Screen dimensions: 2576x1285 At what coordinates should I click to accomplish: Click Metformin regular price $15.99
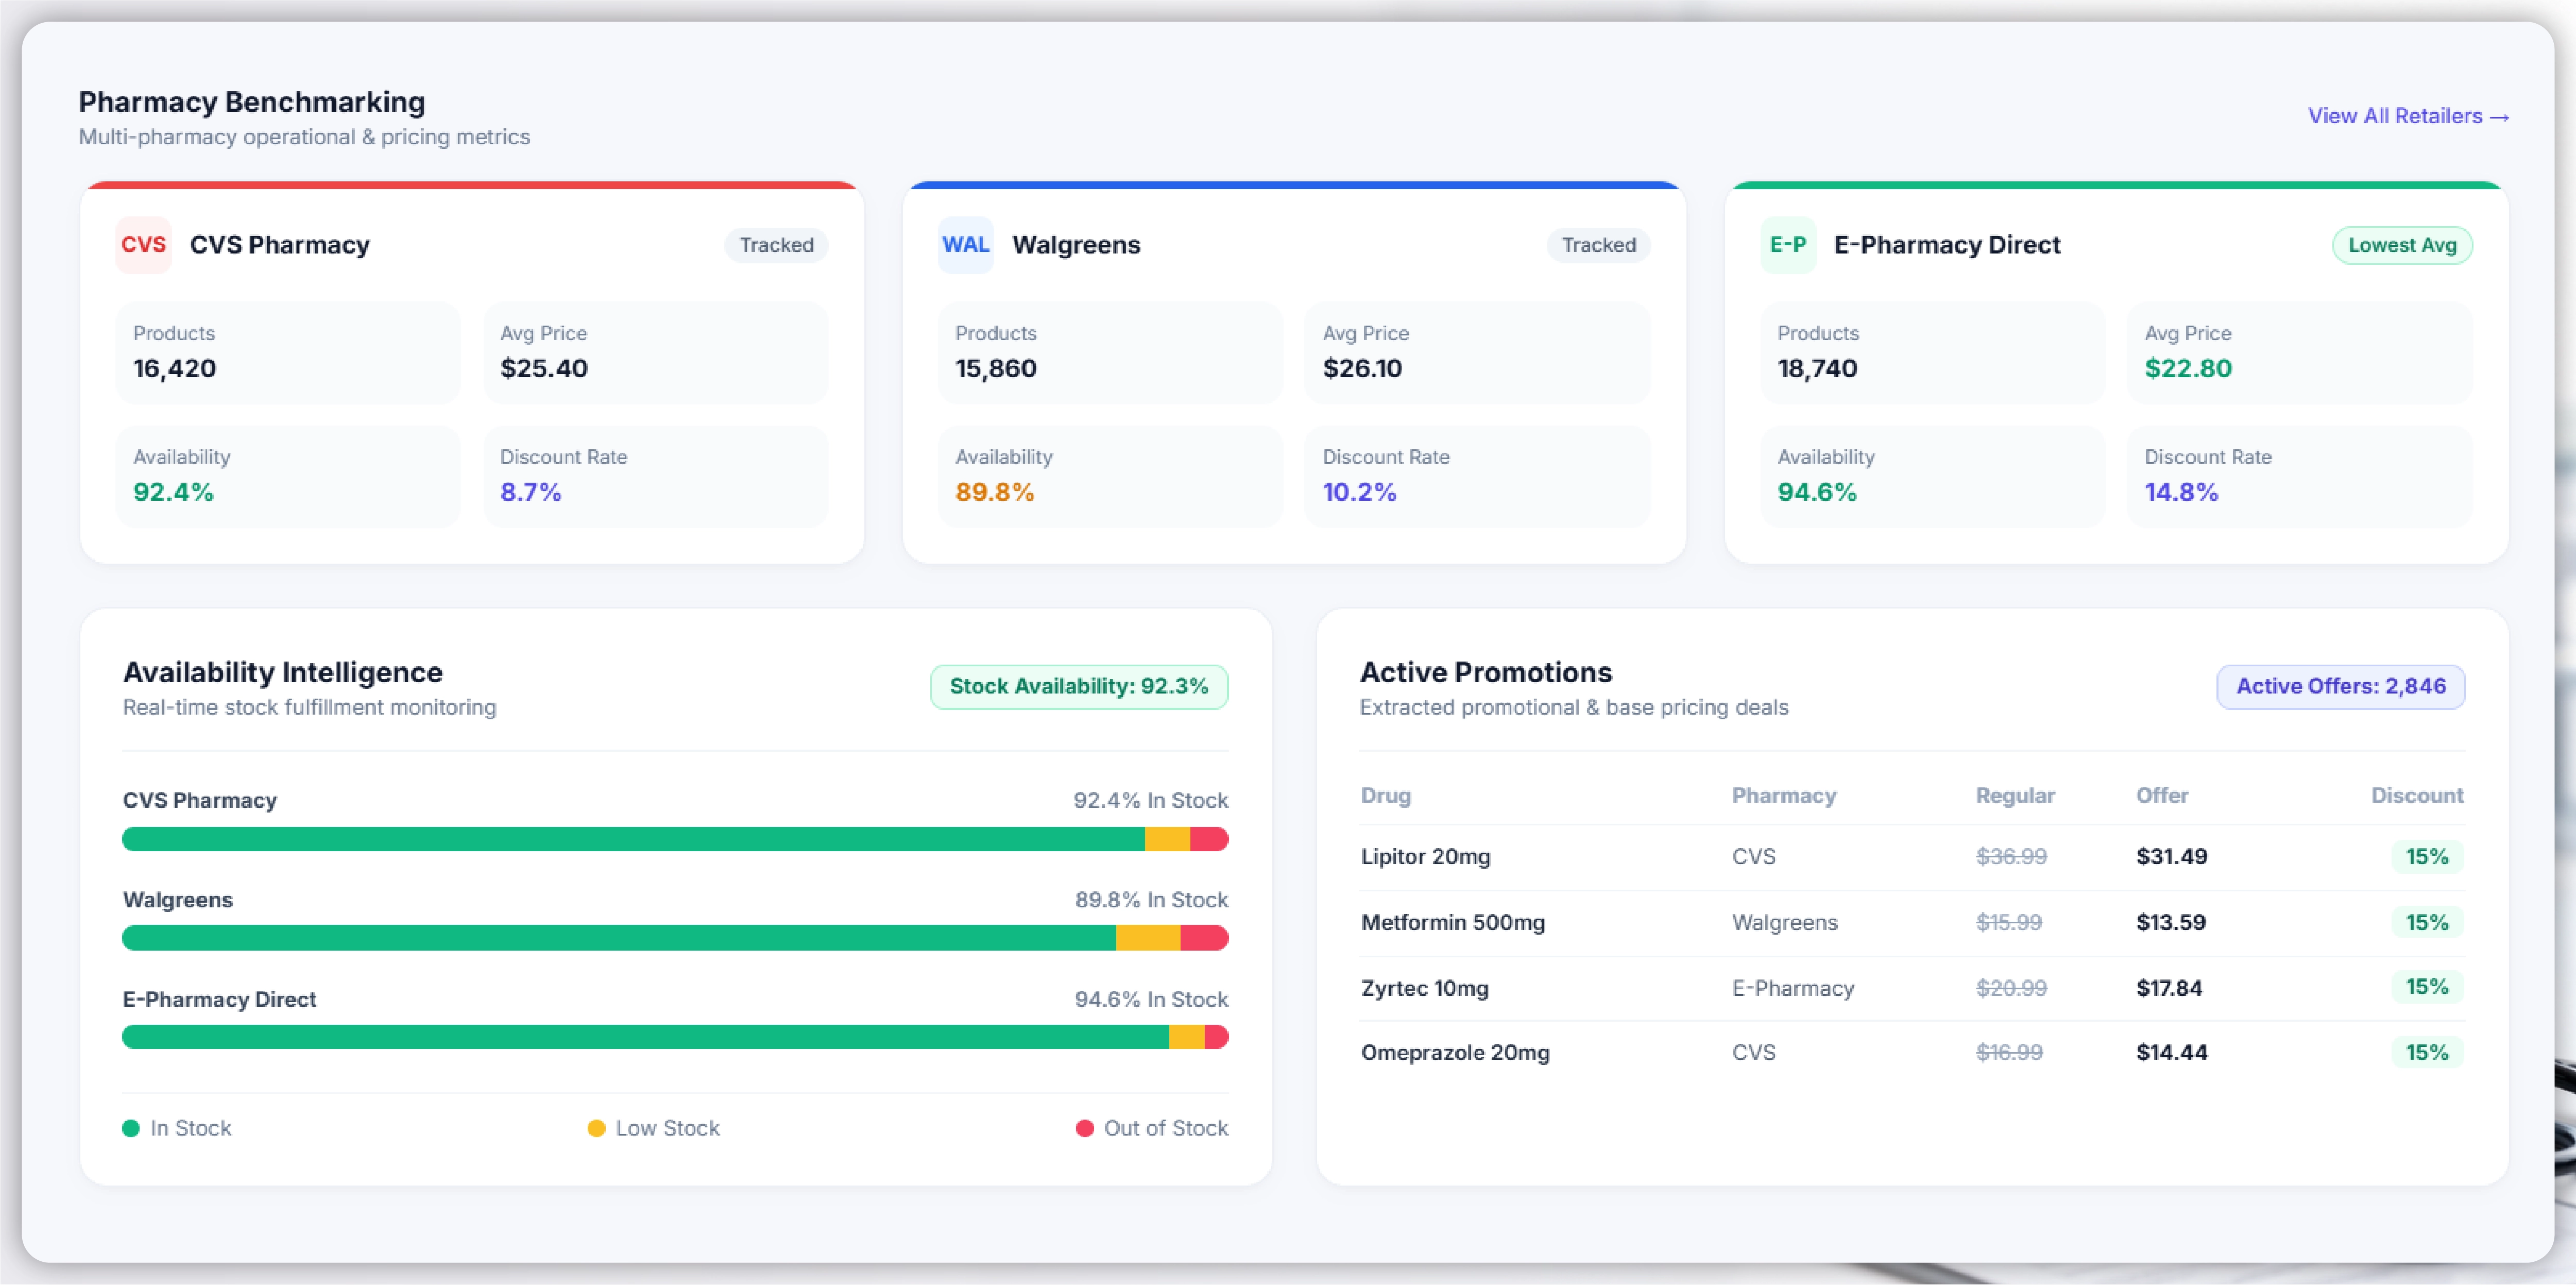point(2008,923)
